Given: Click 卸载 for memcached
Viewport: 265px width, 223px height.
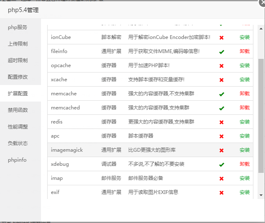Looking at the screenshot, I should [x=245, y=108].
